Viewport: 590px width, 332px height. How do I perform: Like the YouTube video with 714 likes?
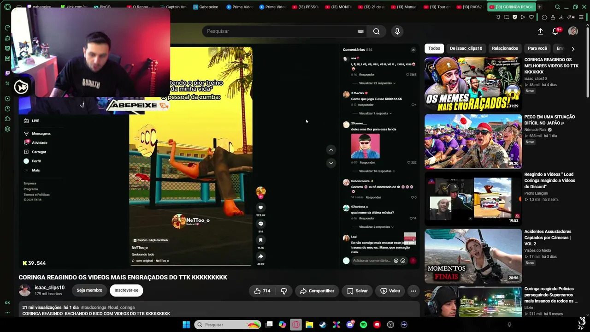tap(262, 291)
